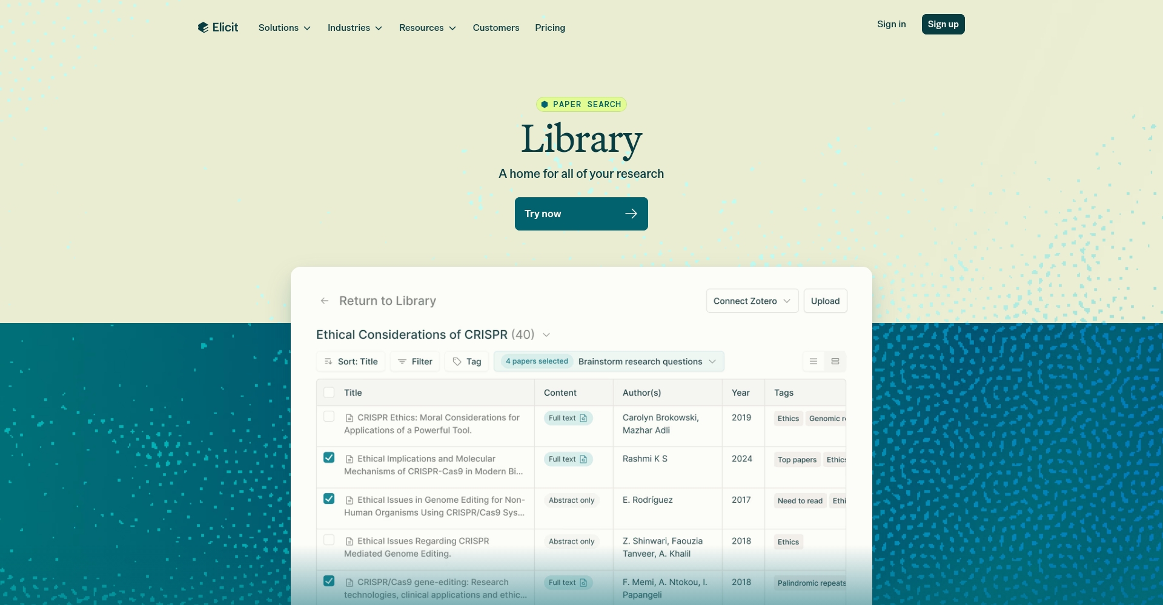
Task: Toggle the select-all checkbox in Title header
Action: pyautogui.click(x=329, y=392)
